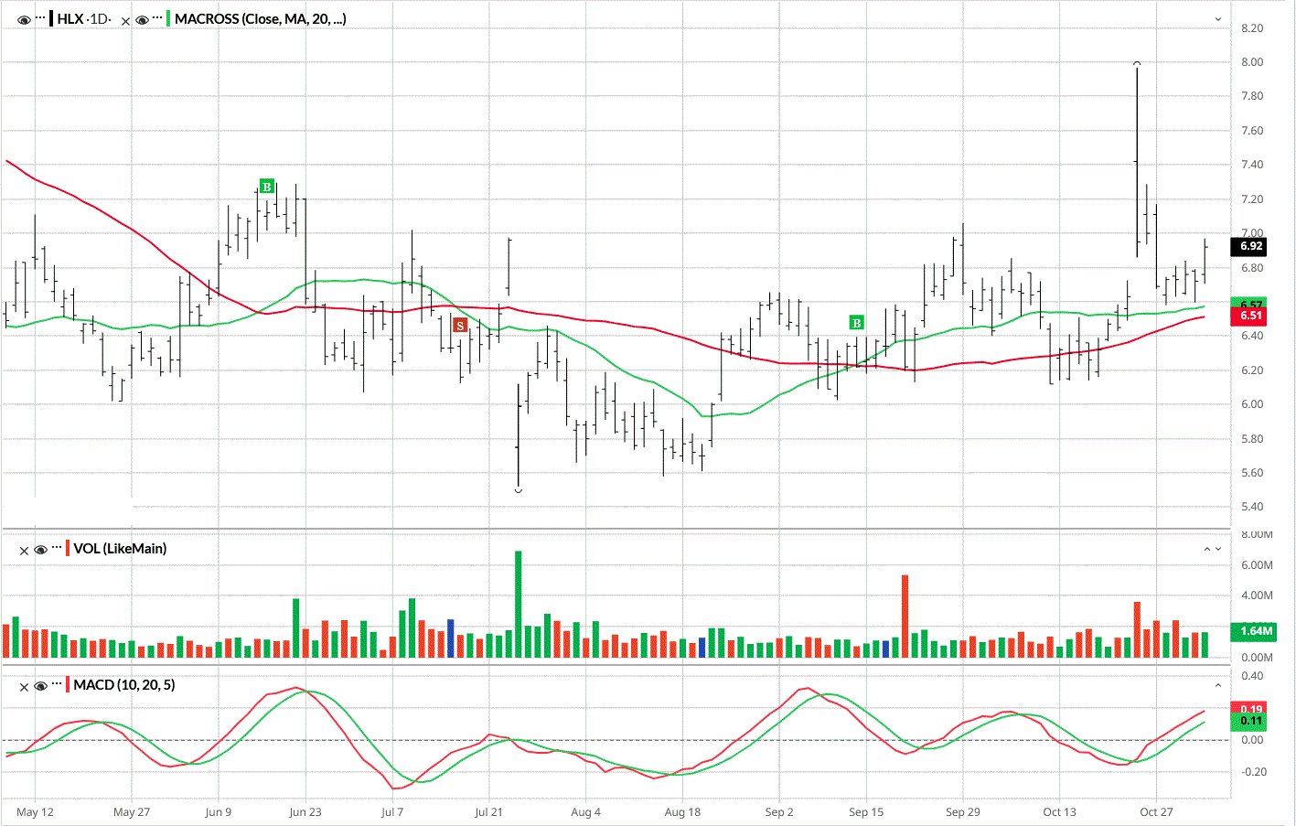Screen dimensions: 1296x826
Task: Hide the MACROSS moving average overlay
Action: pyautogui.click(x=141, y=20)
